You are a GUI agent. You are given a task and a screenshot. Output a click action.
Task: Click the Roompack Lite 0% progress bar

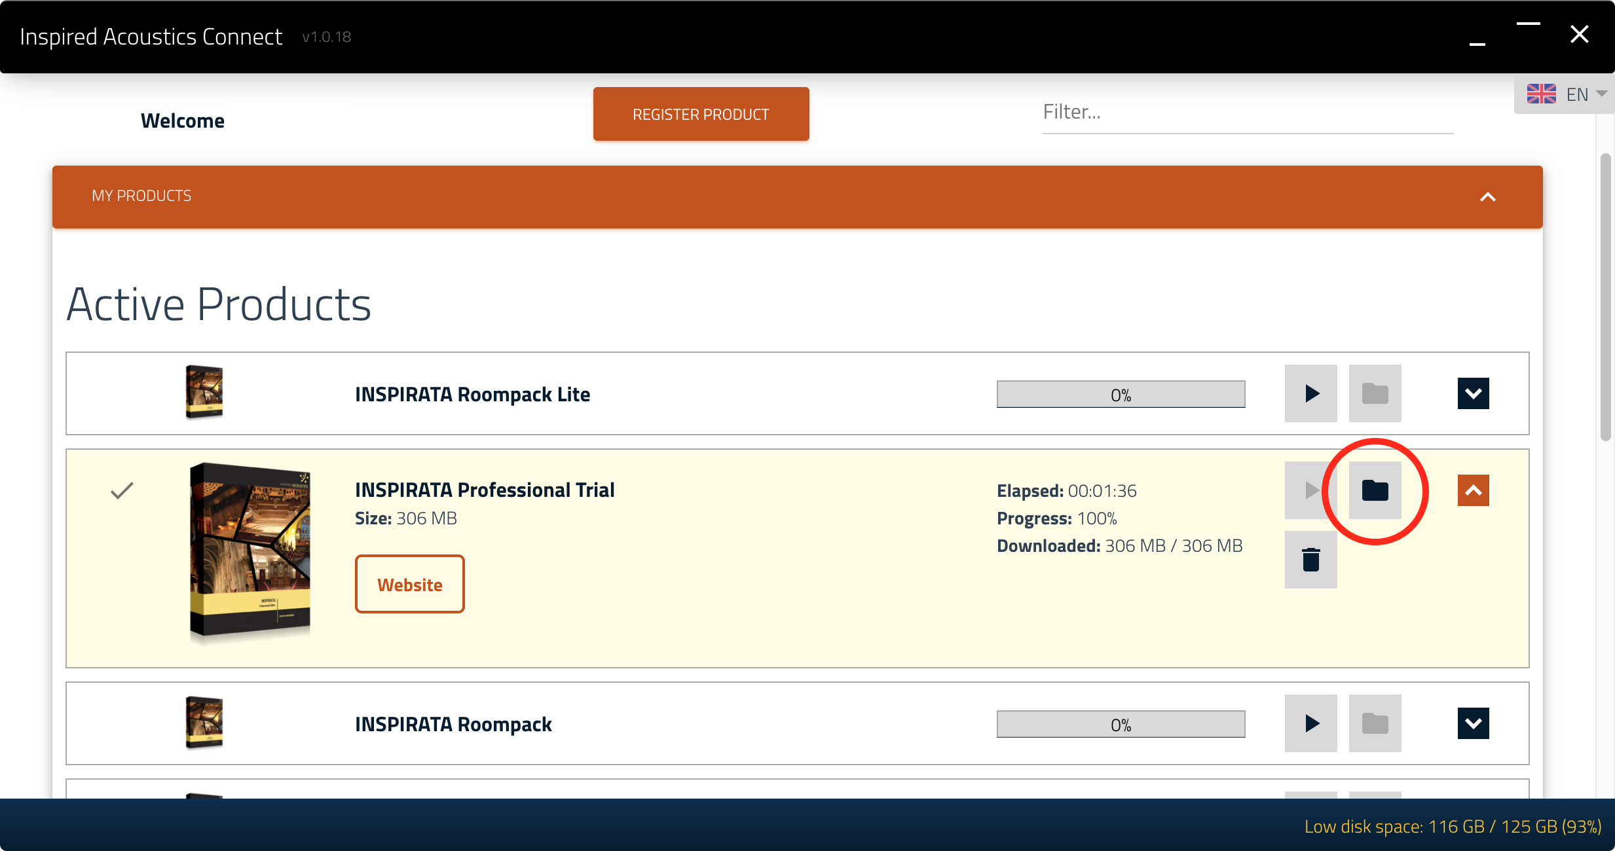[x=1121, y=394]
